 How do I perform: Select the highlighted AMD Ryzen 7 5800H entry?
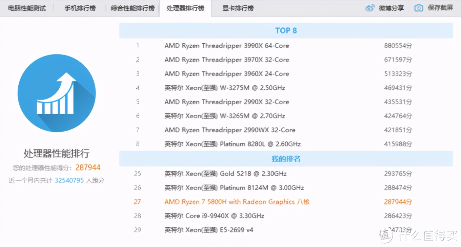pos(237,202)
